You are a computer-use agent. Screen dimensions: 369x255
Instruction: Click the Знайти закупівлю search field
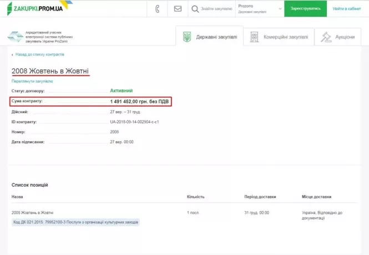(216, 9)
